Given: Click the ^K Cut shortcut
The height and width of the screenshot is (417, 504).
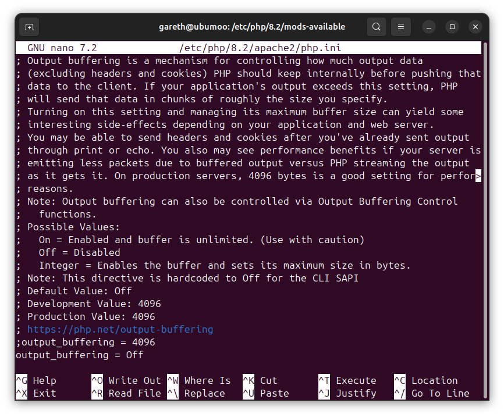Looking at the screenshot, I should (260, 381).
